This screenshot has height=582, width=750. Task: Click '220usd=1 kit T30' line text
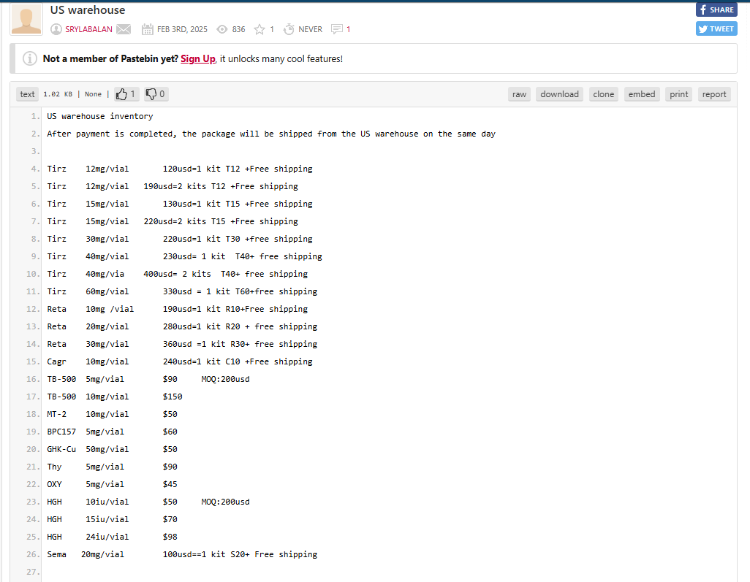pyautogui.click(x=238, y=239)
